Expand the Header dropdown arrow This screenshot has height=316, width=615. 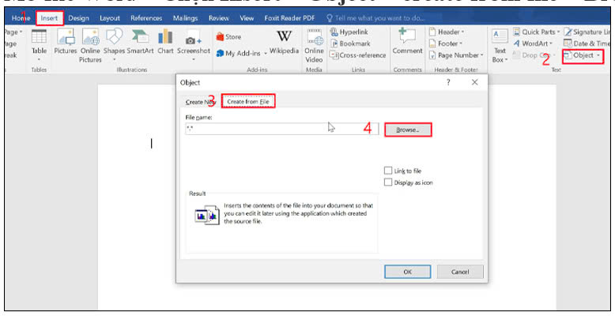(x=462, y=32)
